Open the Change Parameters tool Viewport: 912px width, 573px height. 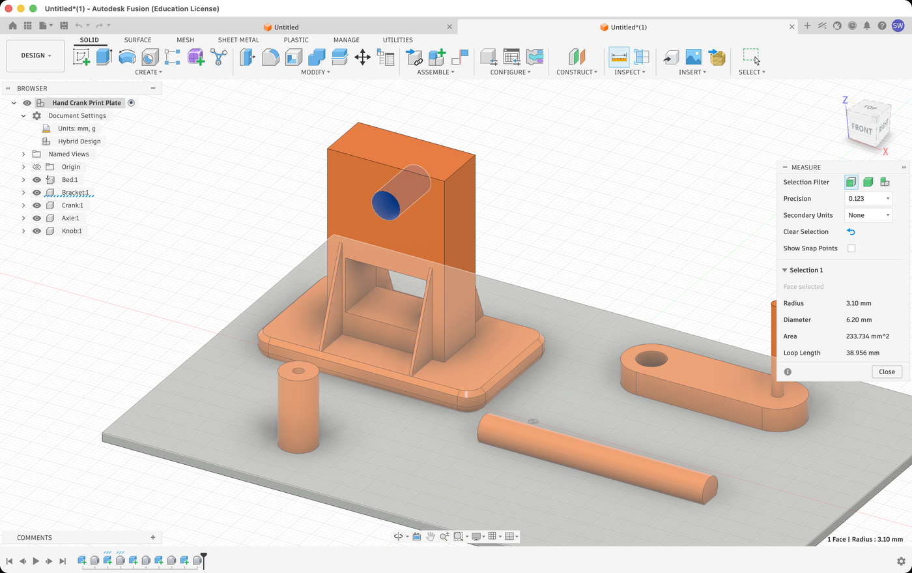[386, 57]
